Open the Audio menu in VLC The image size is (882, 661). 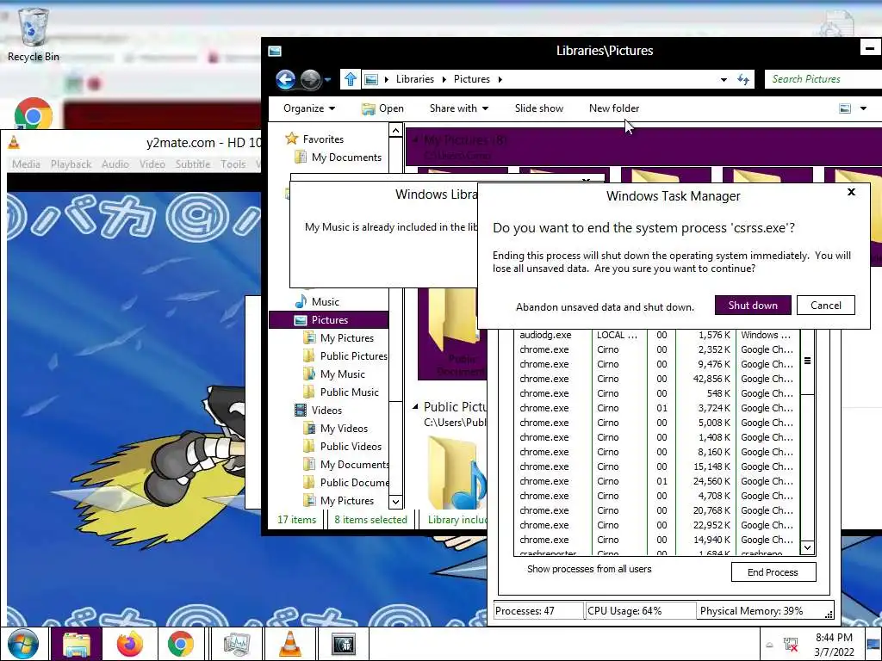coord(115,164)
